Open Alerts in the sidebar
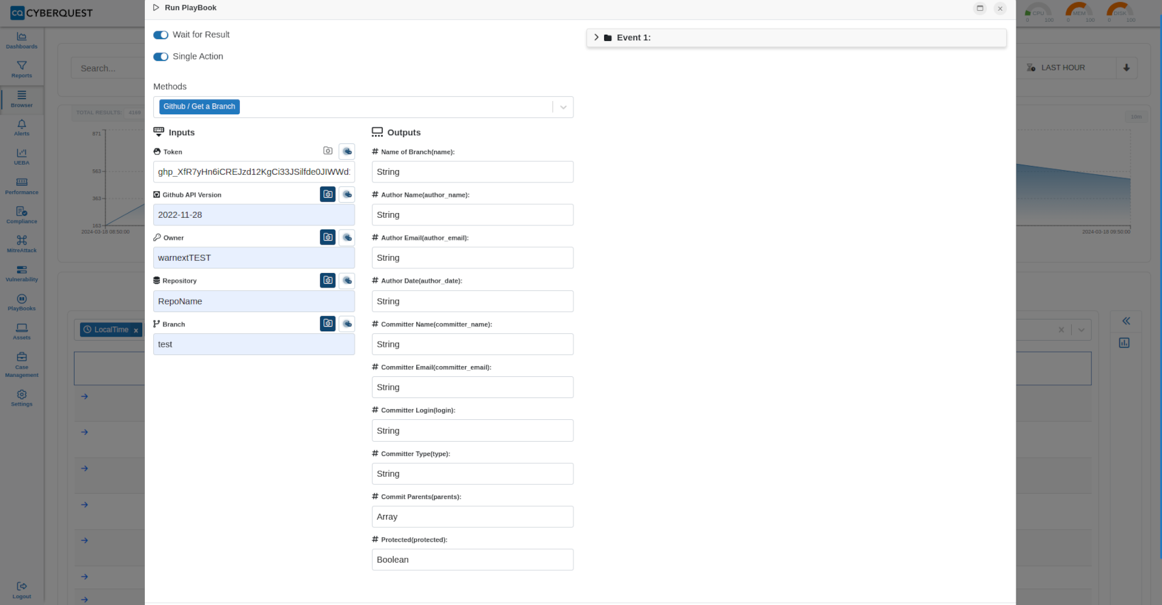1162x605 pixels. (22, 128)
